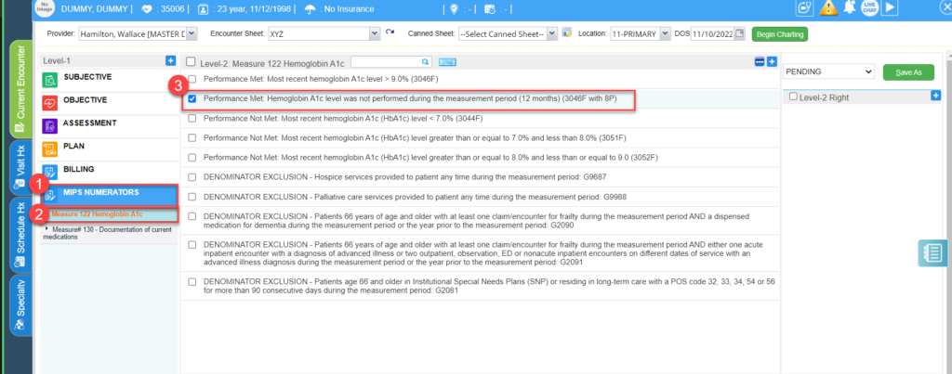Click the Begin Charting button
Screen dimensions: 952x374
[780, 34]
